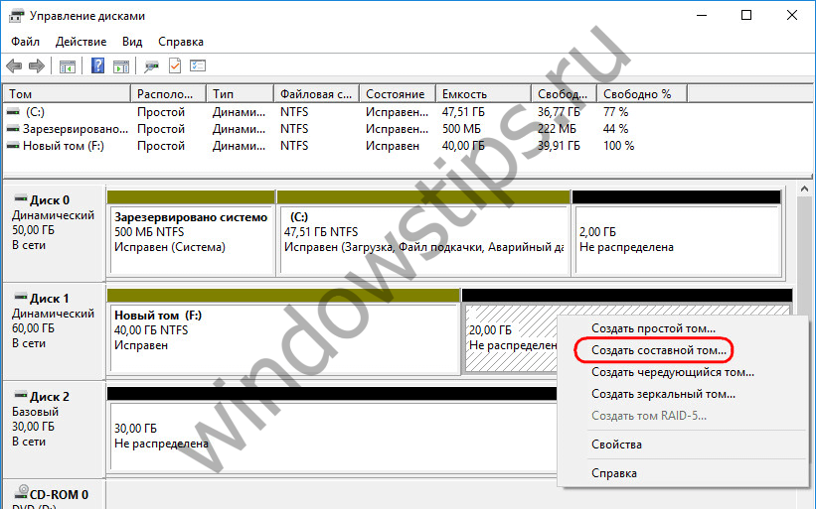Open the Действие menu
The image size is (816, 509).
click(82, 42)
